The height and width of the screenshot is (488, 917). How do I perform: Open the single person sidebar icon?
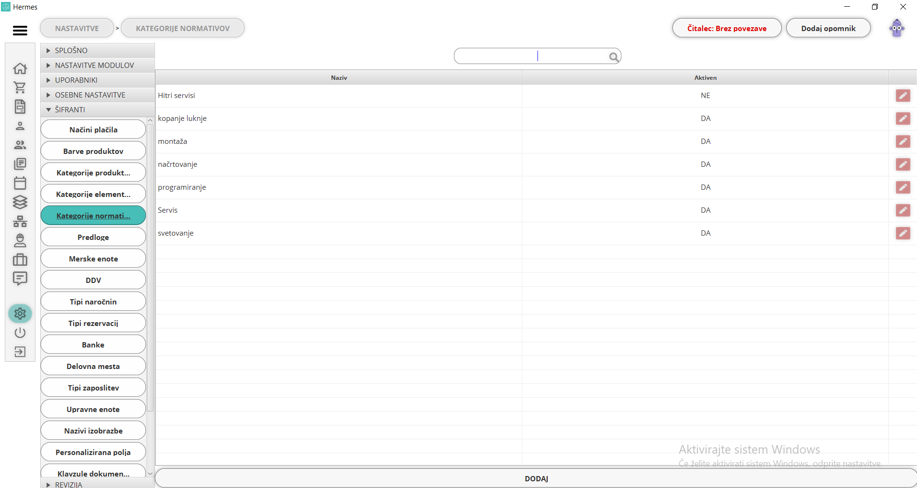(x=20, y=126)
